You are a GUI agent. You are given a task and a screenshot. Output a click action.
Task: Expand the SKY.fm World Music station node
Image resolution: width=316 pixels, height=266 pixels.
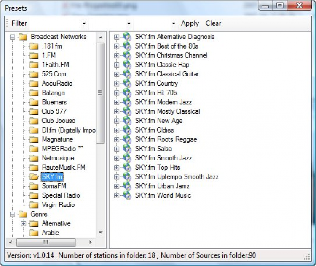tap(116, 195)
